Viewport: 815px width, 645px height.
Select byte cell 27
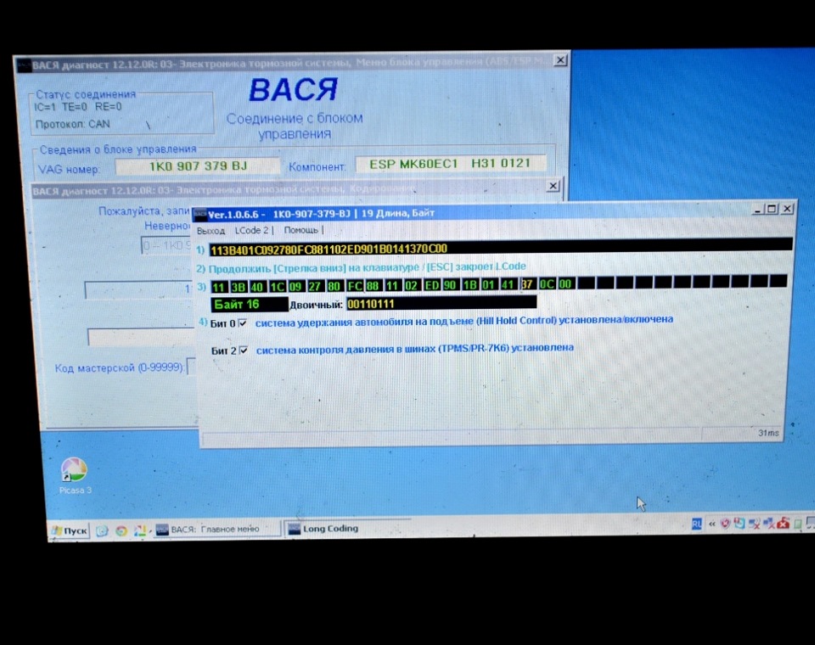314,286
